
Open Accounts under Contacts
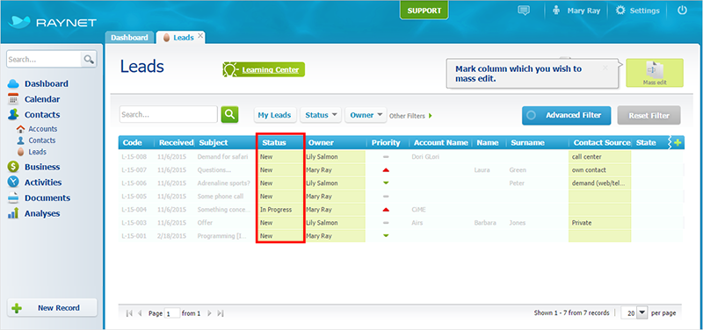click(x=42, y=129)
